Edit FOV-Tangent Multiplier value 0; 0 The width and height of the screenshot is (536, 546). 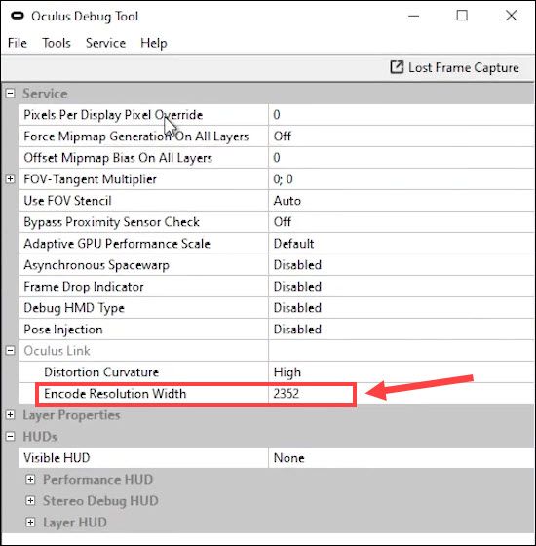point(402,179)
